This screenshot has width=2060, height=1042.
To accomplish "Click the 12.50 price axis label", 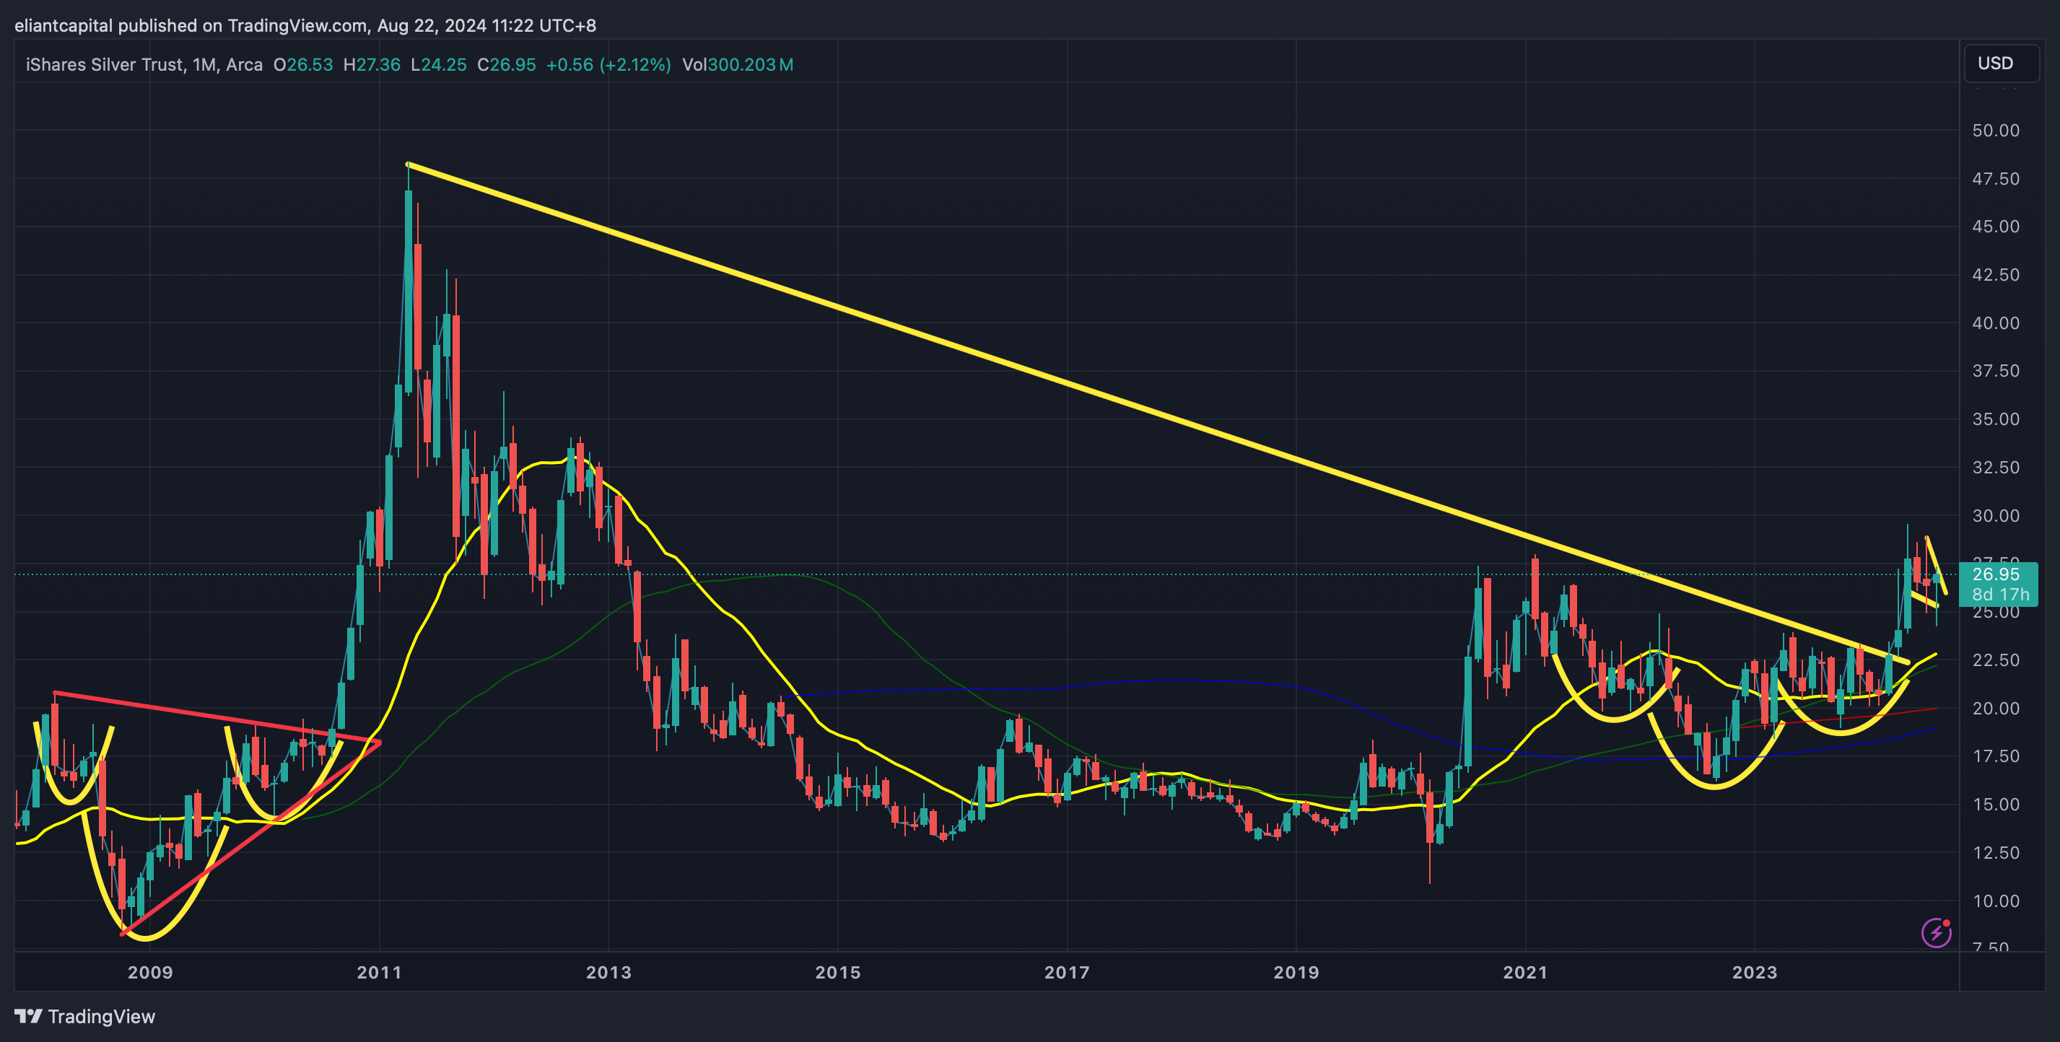I will [x=1995, y=852].
